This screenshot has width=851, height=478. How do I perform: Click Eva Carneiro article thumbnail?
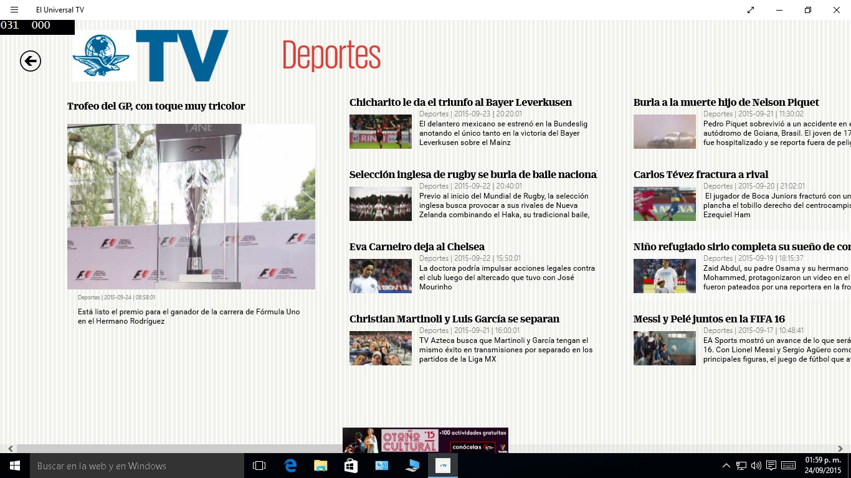pos(381,276)
